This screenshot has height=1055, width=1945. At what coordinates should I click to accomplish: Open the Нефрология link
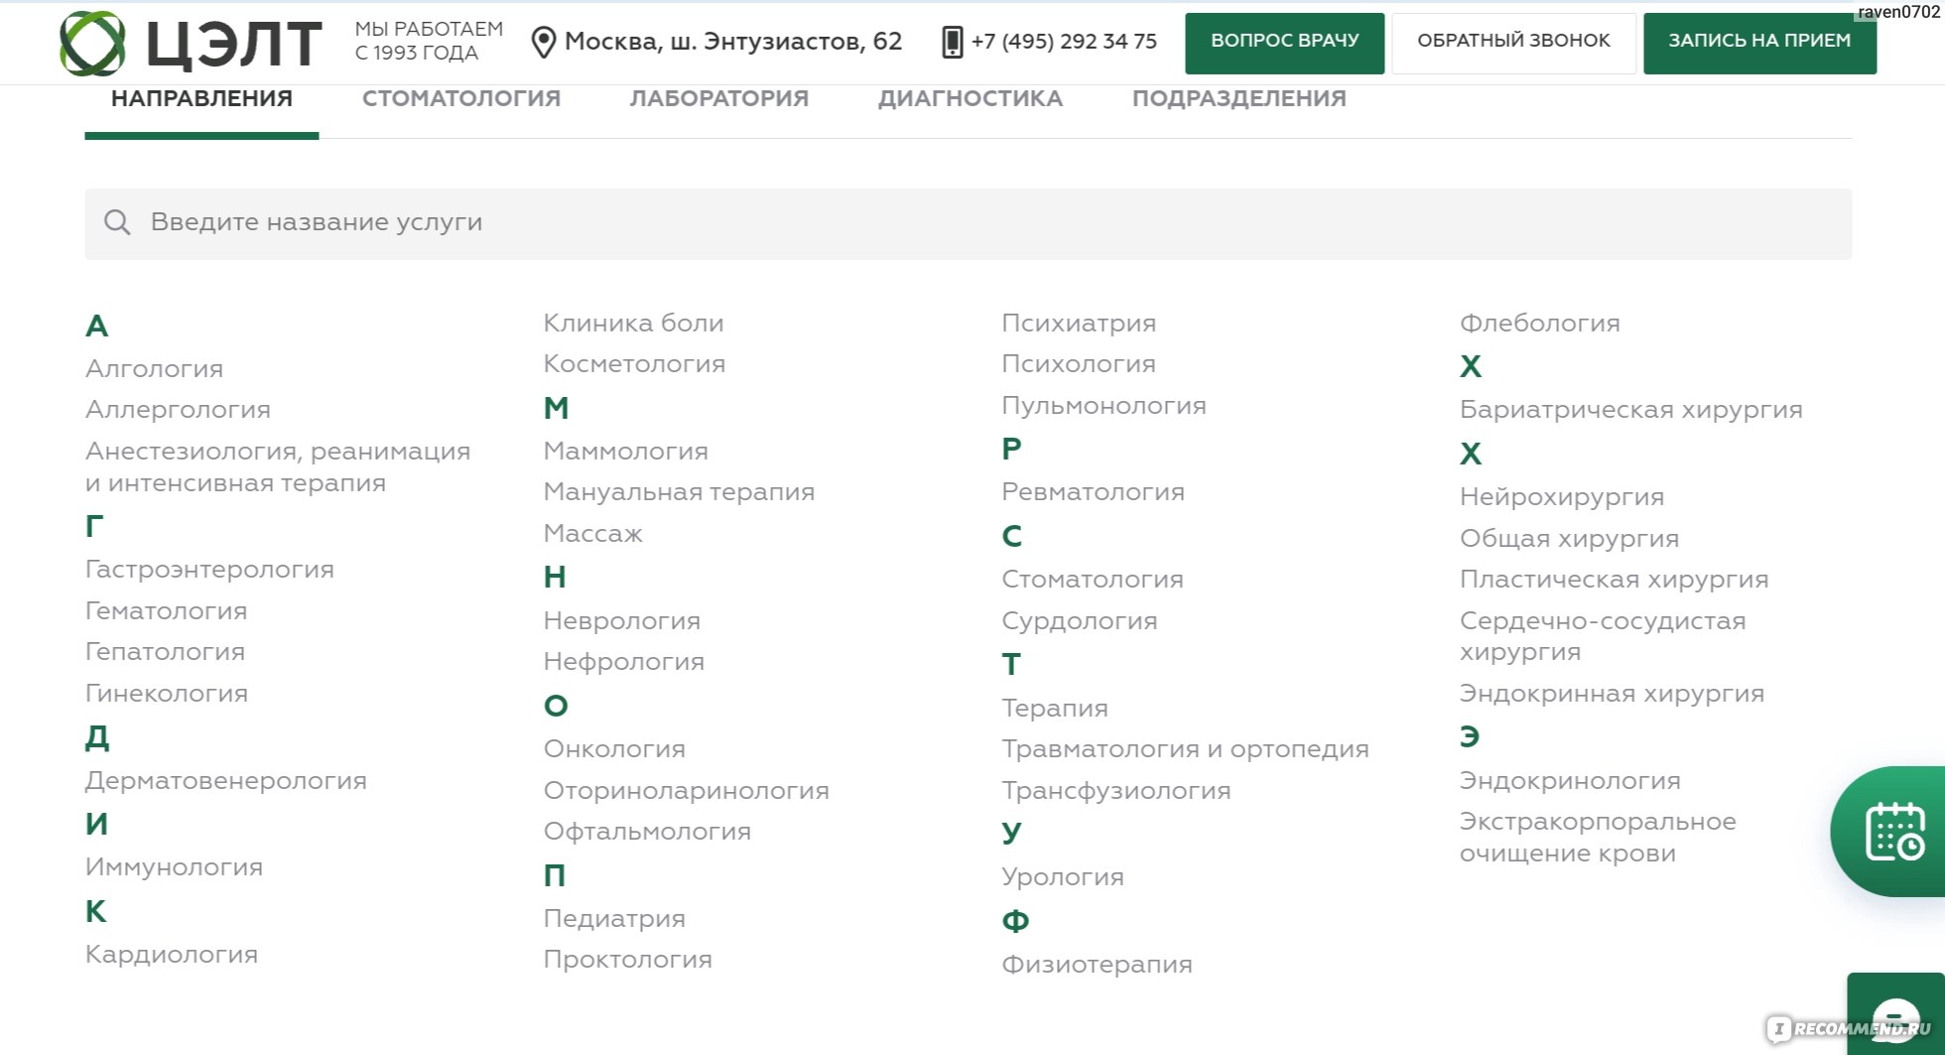coord(624,662)
